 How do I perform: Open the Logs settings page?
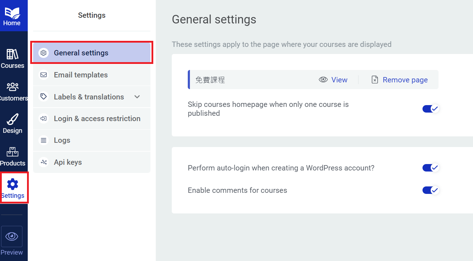click(x=92, y=140)
